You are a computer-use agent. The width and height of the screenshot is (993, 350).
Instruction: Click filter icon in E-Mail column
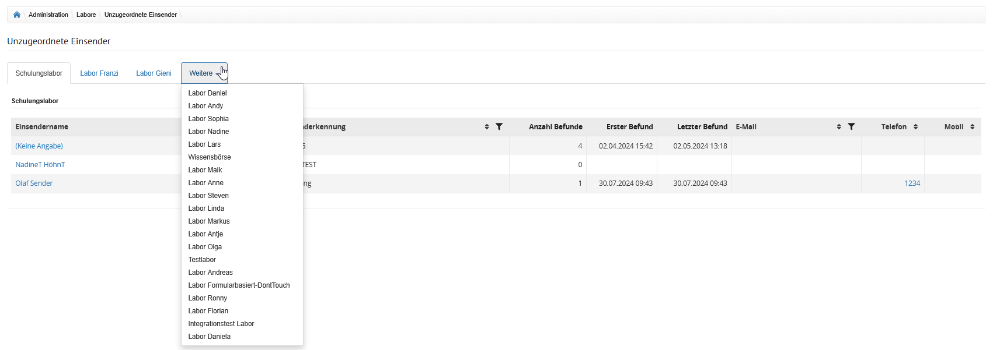coord(851,127)
